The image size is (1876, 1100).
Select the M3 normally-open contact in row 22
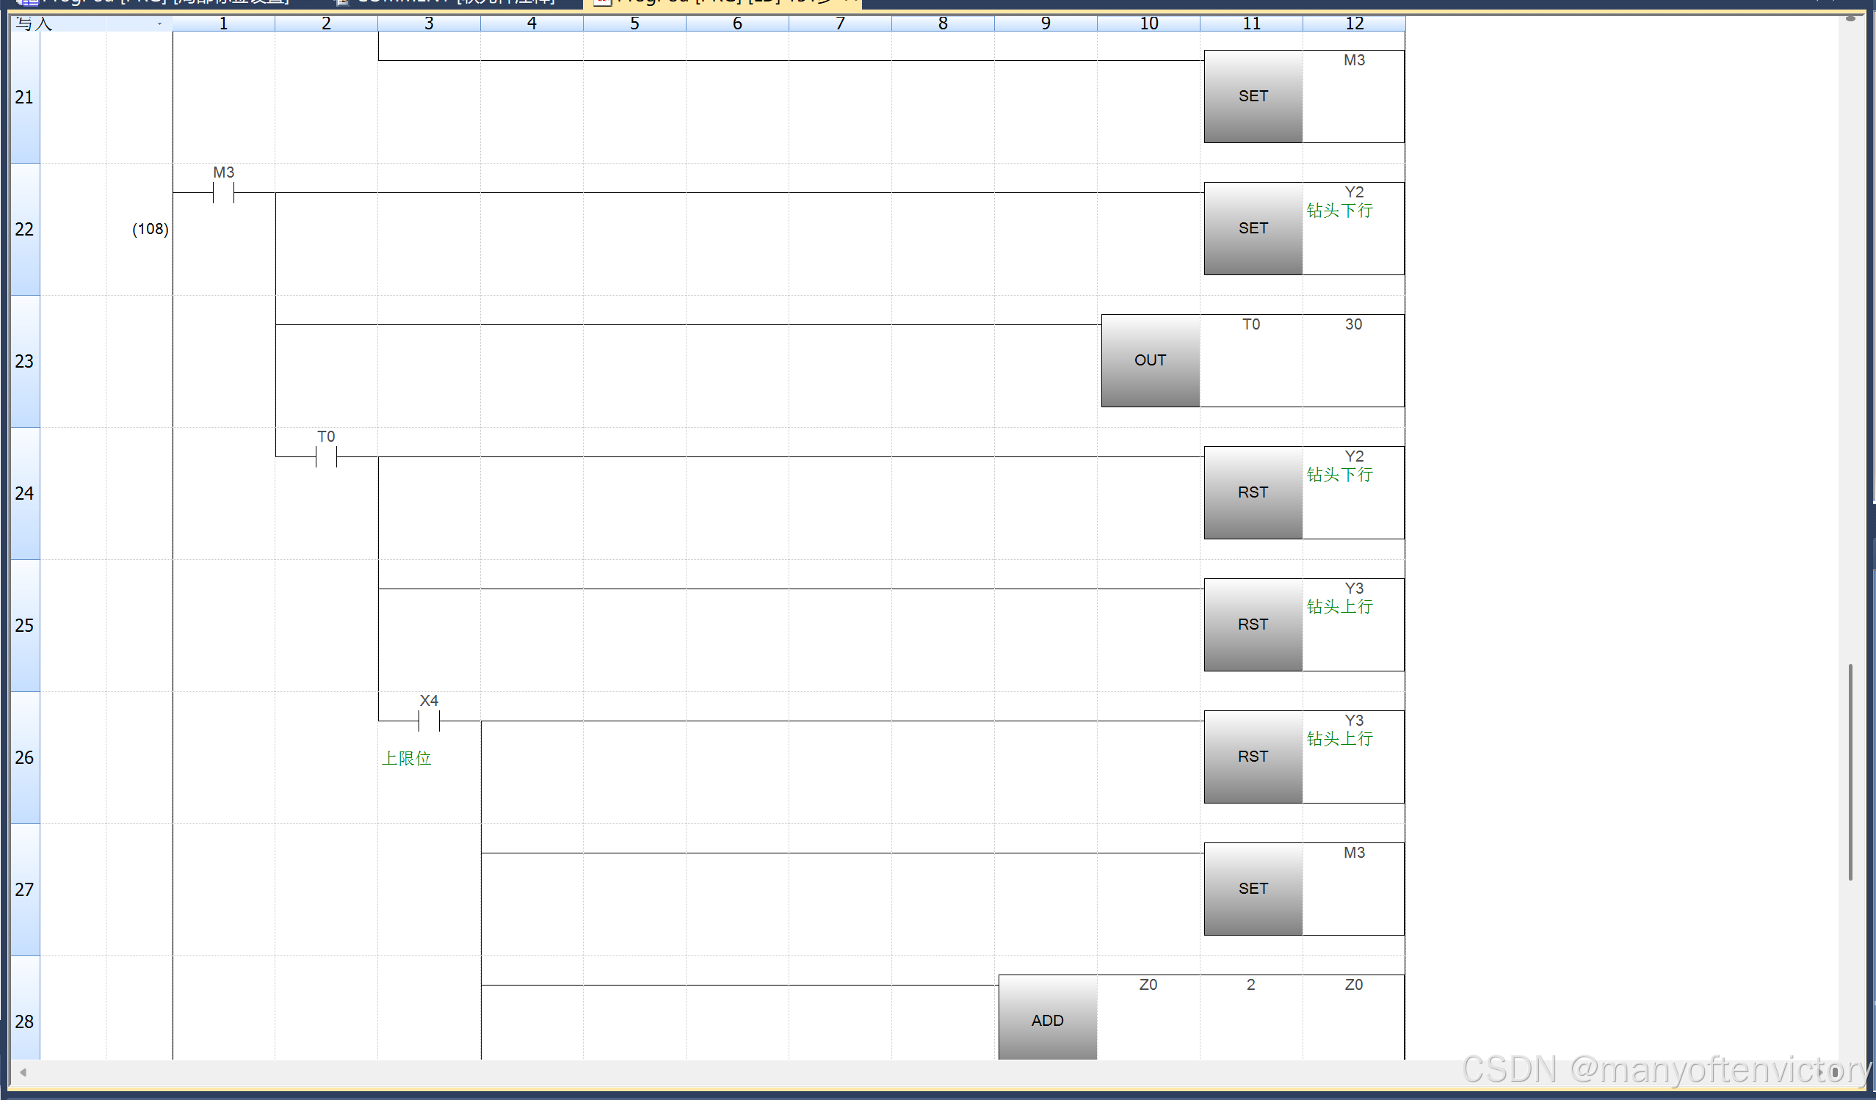pyautogui.click(x=223, y=193)
